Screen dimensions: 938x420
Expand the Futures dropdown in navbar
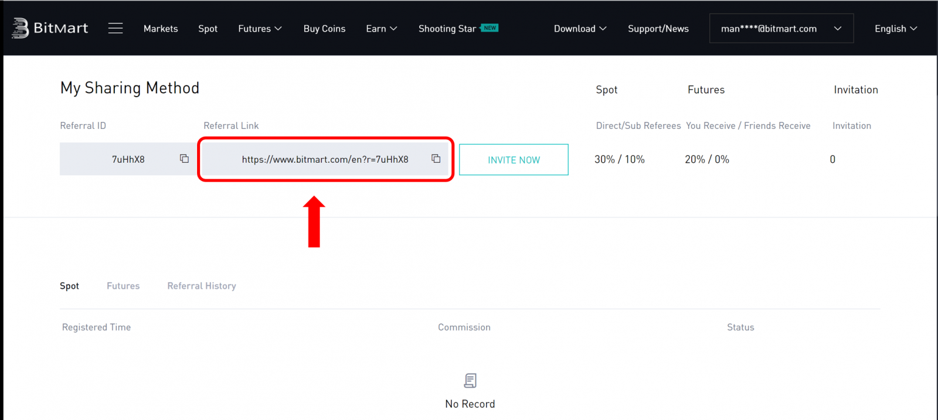pos(260,29)
